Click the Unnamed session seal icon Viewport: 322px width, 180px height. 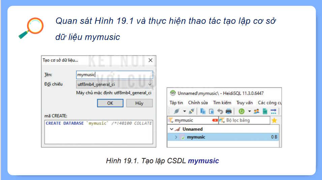[177, 129]
